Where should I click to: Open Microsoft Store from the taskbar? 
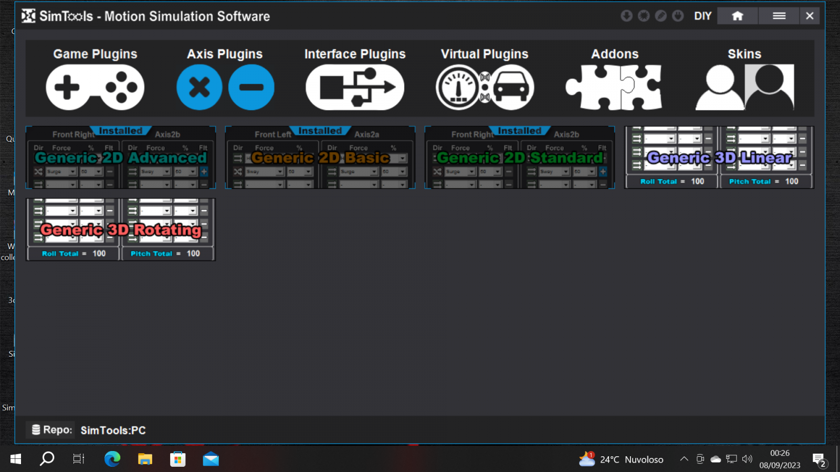[178, 459]
